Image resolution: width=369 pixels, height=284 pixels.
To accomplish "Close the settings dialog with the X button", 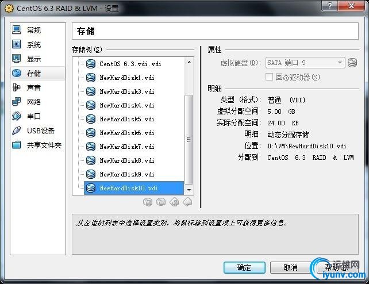I will [x=351, y=6].
